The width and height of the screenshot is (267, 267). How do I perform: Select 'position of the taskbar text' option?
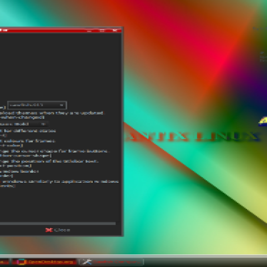click(x=49, y=161)
